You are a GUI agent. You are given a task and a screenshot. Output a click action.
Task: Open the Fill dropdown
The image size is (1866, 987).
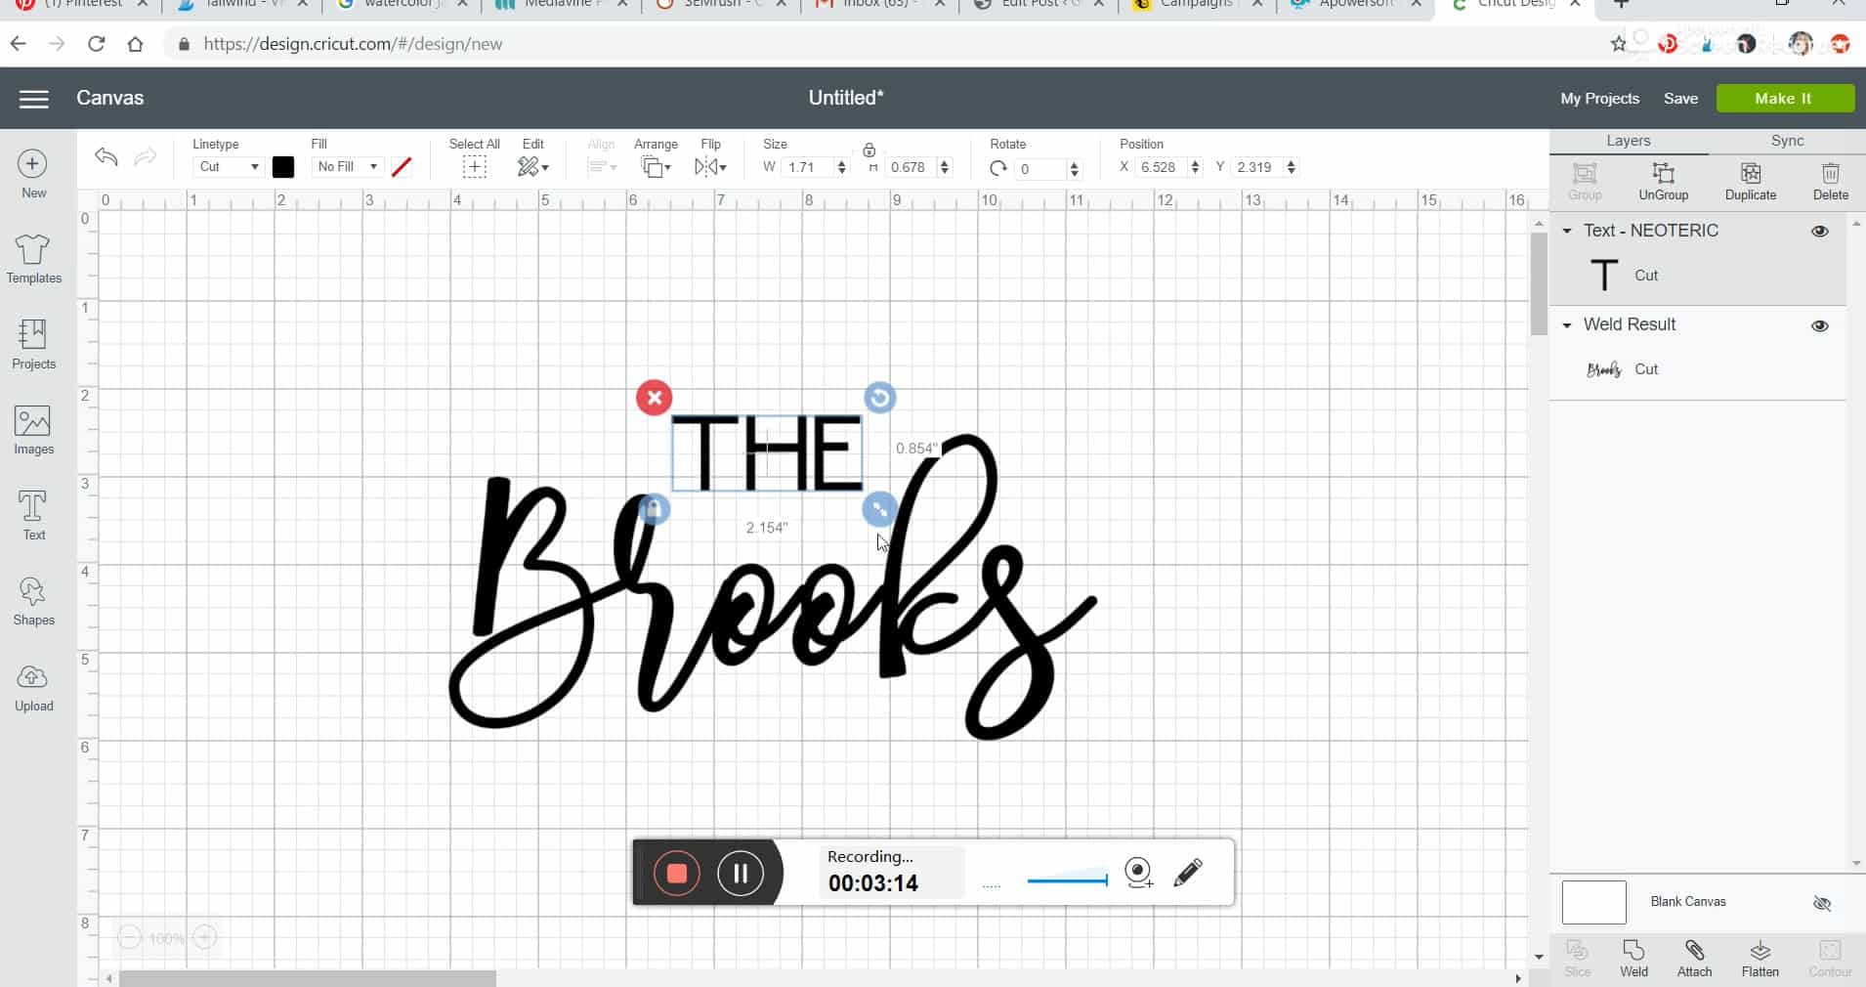347,167
